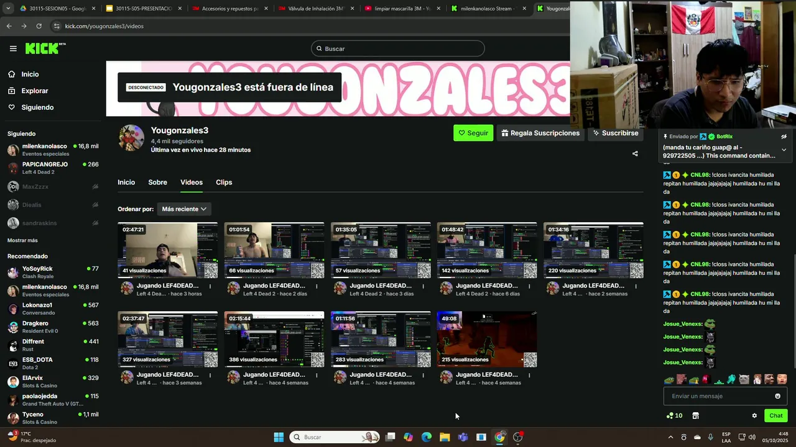Click the Suscribirse button
The image size is (796, 447).
point(616,133)
